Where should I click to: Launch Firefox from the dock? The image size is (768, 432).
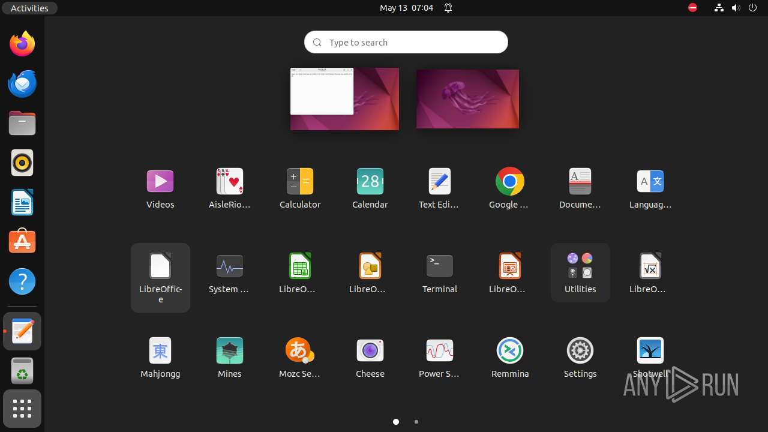coord(22,44)
